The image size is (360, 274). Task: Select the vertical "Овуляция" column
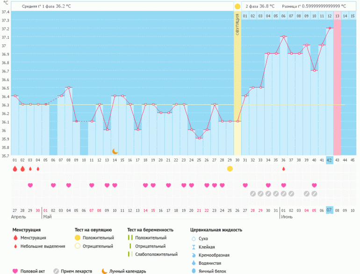(238, 84)
